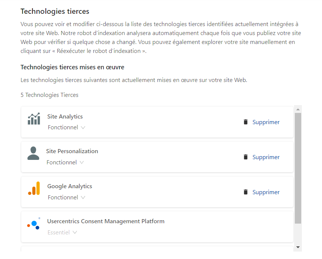The width and height of the screenshot is (322, 259).
Task: Click Supprimer link for Google Analytics
Action: point(266,192)
